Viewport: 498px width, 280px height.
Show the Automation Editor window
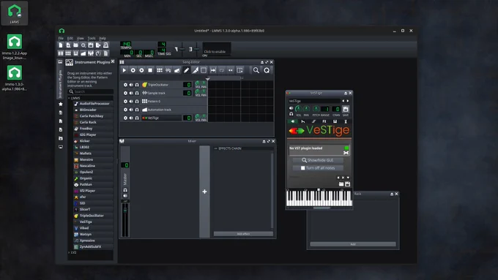[83, 53]
